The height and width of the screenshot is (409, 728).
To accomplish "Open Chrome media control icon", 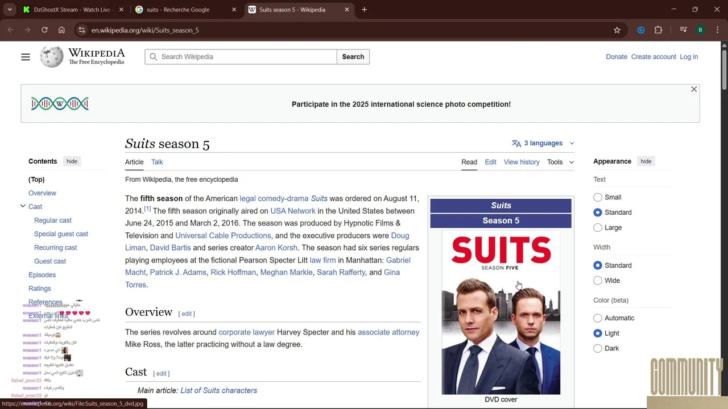I will pyautogui.click(x=684, y=30).
